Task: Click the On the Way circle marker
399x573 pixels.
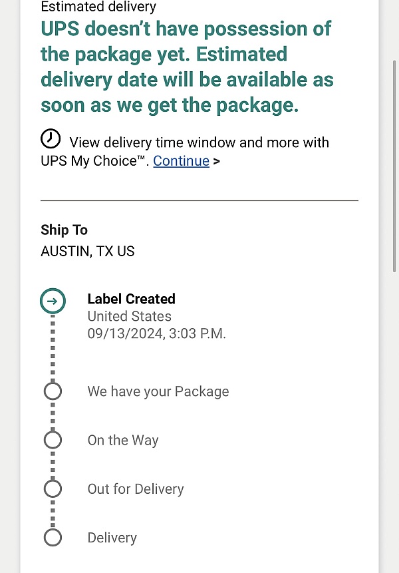Action: [x=53, y=440]
